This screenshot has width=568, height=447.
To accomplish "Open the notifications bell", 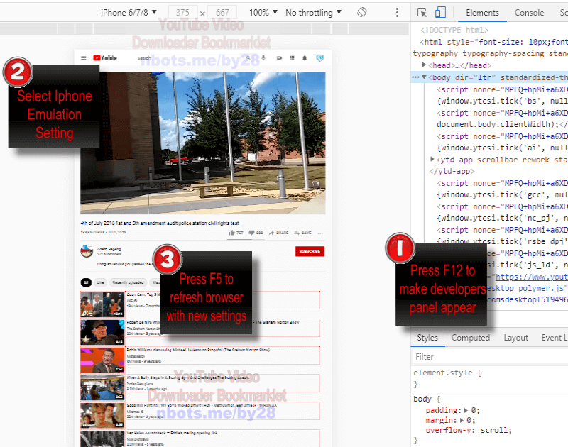I will [305, 58].
